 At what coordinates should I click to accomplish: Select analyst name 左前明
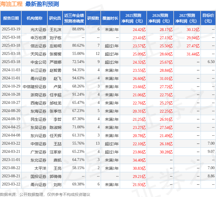(56, 46)
